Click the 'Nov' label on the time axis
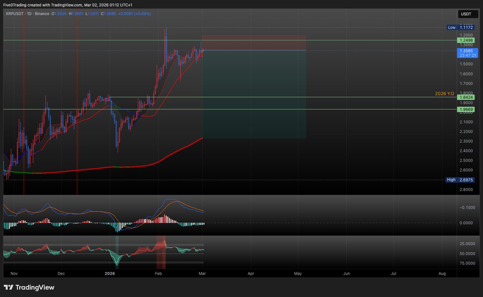The width and height of the screenshot is (483, 297). click(14, 273)
